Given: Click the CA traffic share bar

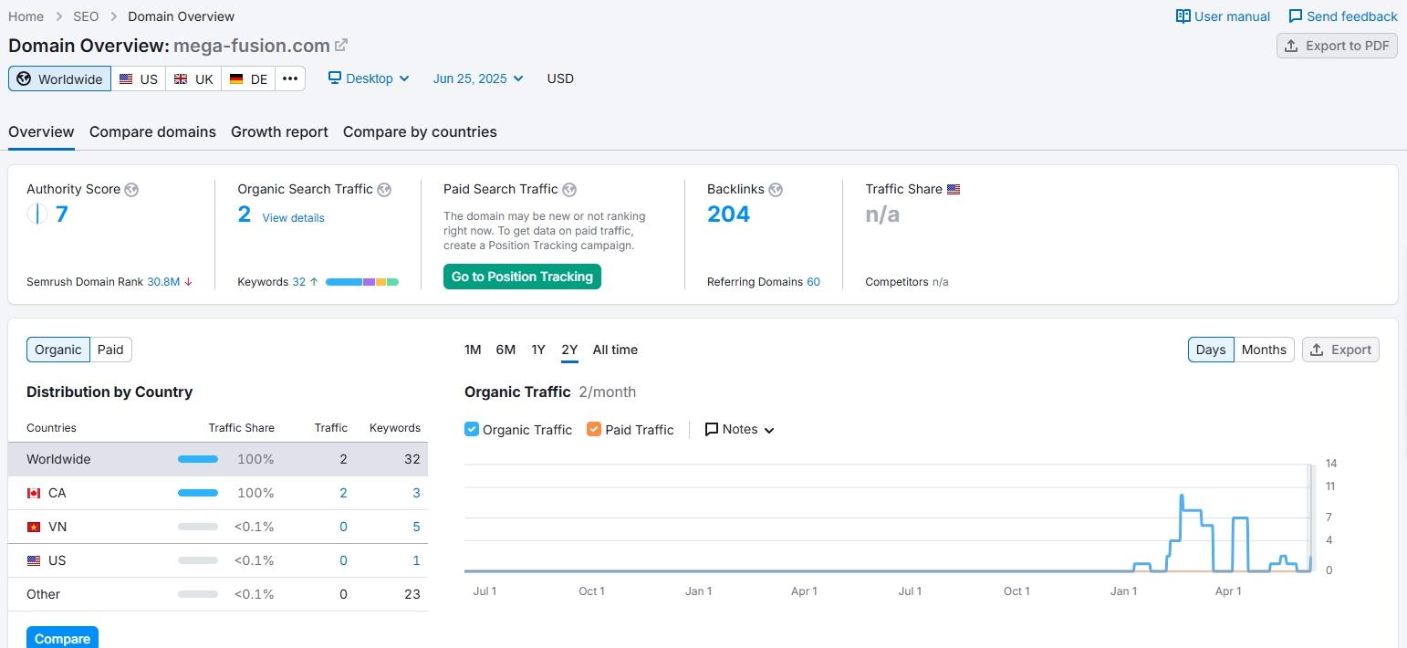Looking at the screenshot, I should pos(198,493).
